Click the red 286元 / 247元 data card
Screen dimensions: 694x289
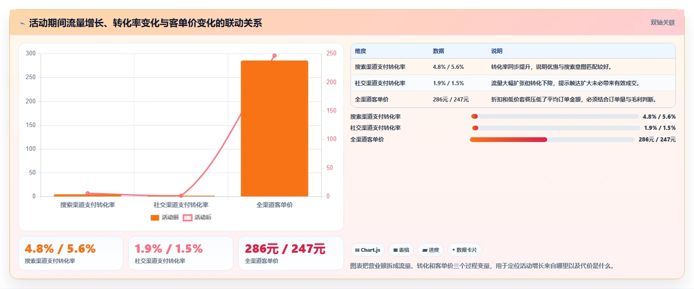coord(291,253)
